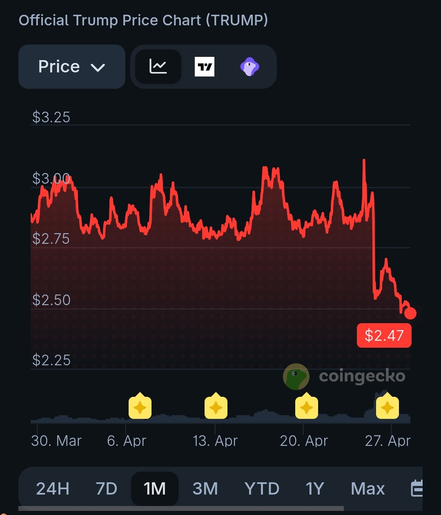Click the yellow event marker near 6. Apr
The height and width of the screenshot is (515, 441).
click(140, 407)
